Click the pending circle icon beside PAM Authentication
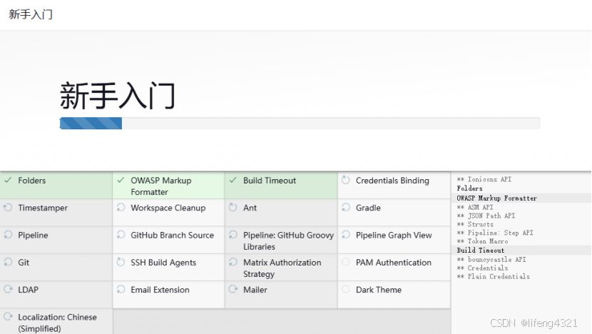Viewport: 592px width, 334px height. (346, 262)
